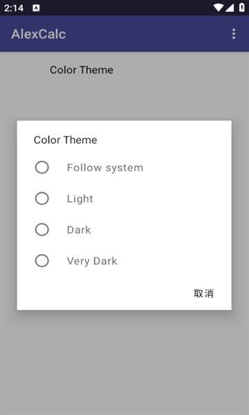The image size is (249, 415).
Task: Choose the 'Very Dark' text label
Action: coord(92,261)
